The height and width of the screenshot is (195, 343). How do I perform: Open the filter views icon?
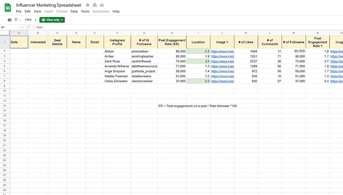coord(16,20)
